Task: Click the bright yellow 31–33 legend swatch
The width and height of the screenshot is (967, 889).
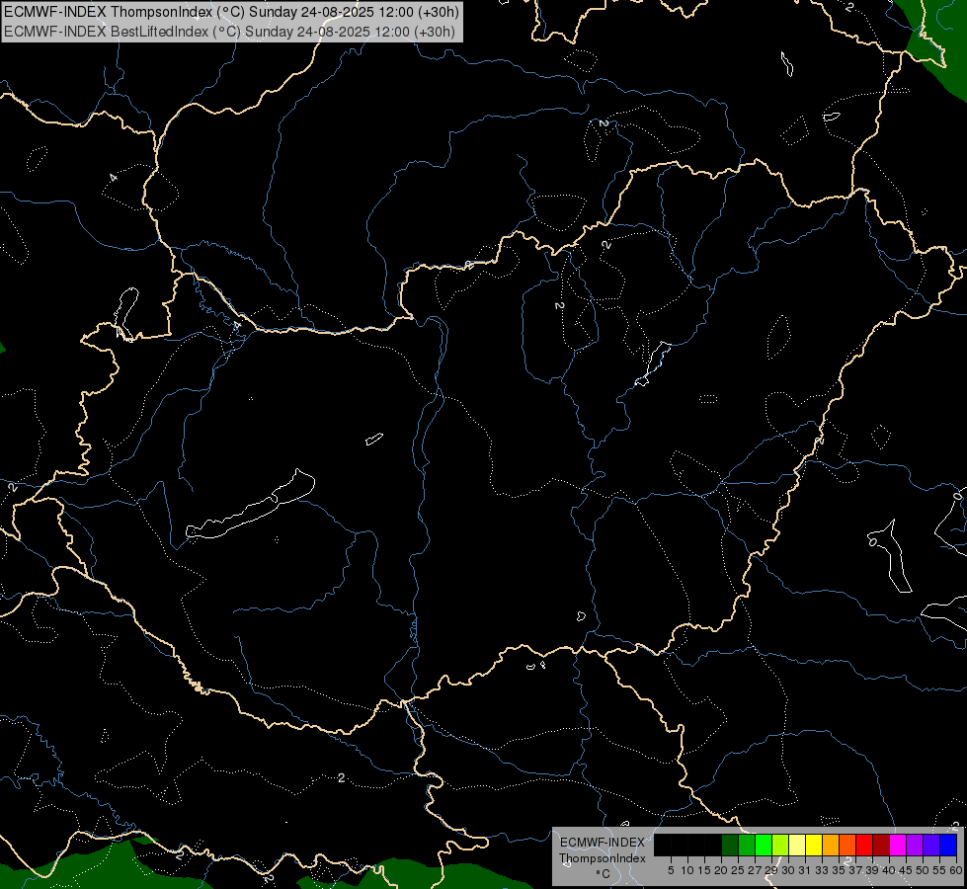Action: (x=814, y=845)
